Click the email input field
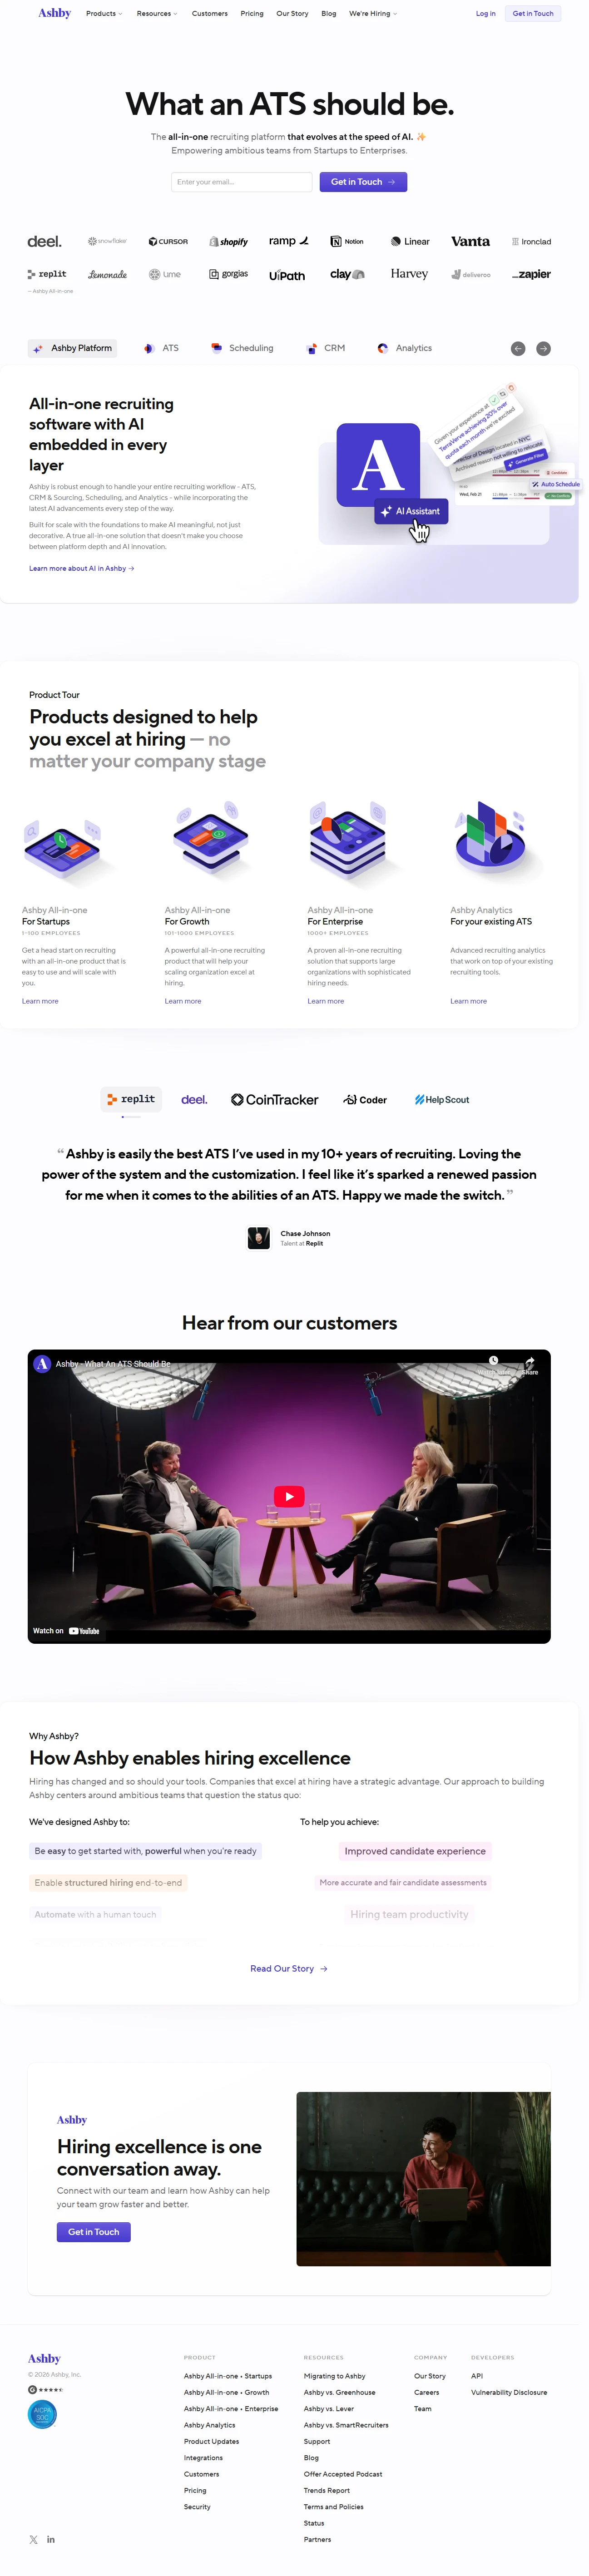 click(x=242, y=182)
